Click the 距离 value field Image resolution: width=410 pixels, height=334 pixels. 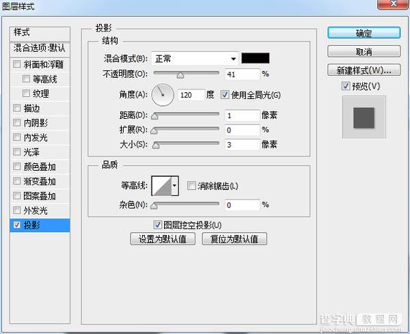coord(243,115)
